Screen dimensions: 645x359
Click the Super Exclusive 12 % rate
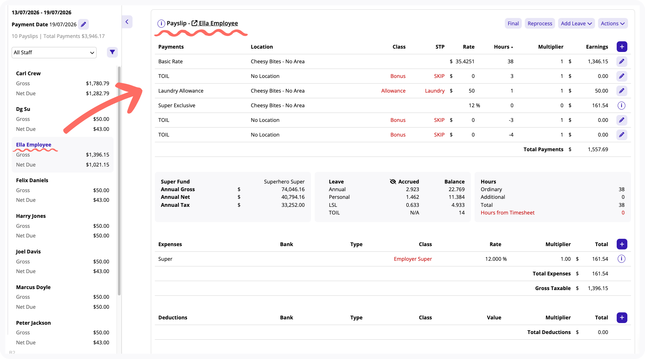coord(474,106)
